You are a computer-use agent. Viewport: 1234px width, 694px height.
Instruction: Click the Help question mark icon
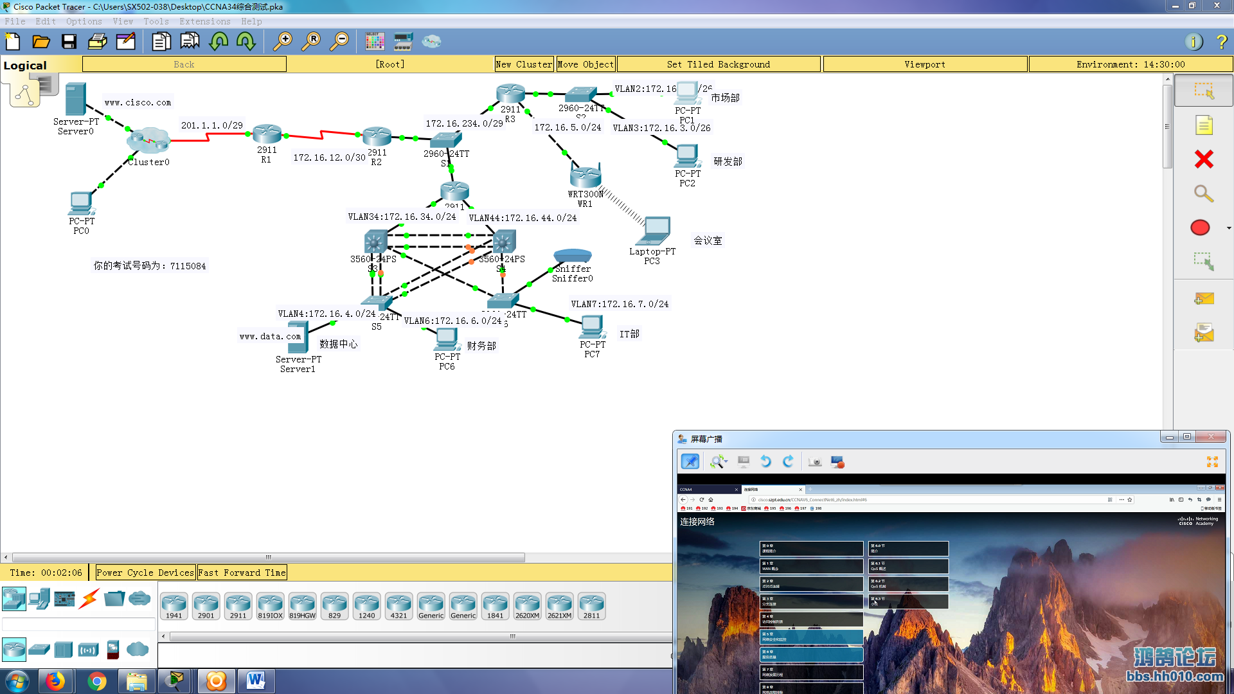point(1221,42)
